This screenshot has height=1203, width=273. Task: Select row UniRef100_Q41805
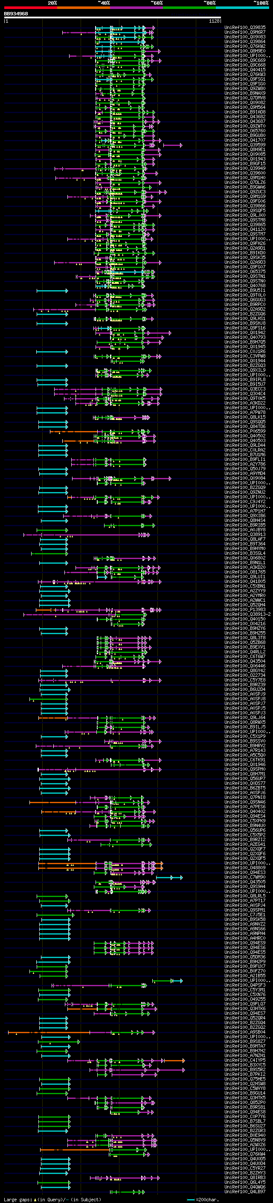click(x=245, y=582)
